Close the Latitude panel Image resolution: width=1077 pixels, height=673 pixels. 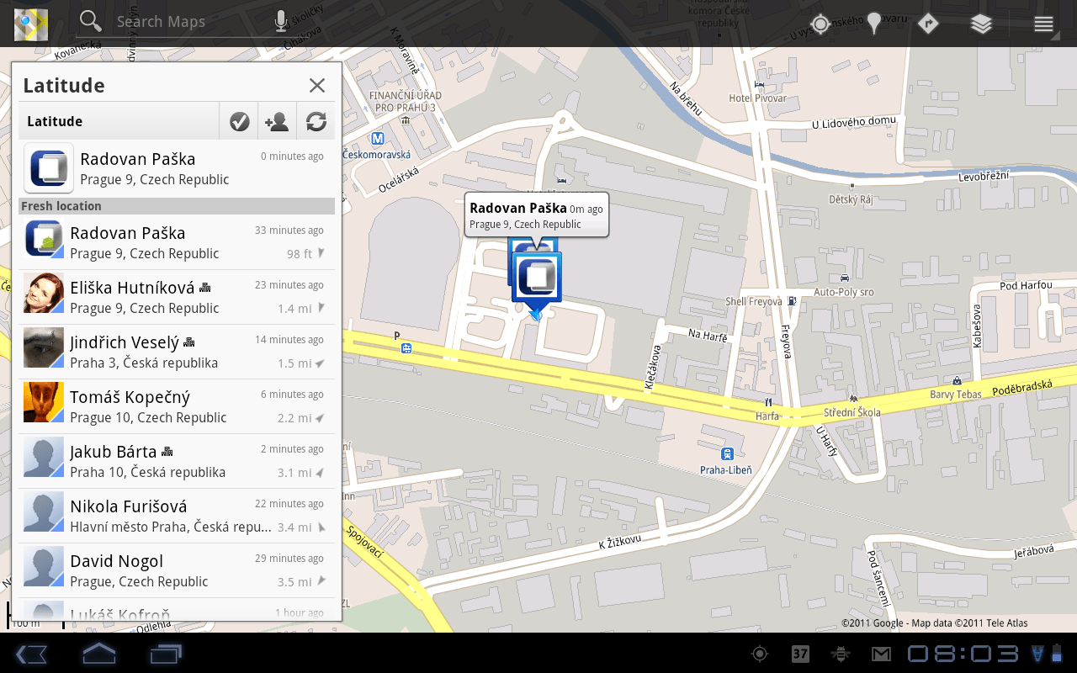click(x=317, y=85)
